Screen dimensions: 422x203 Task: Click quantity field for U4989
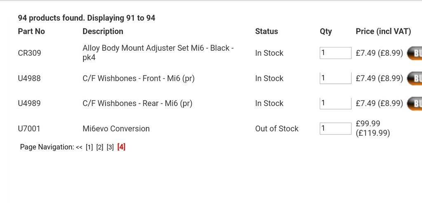tap(335, 103)
